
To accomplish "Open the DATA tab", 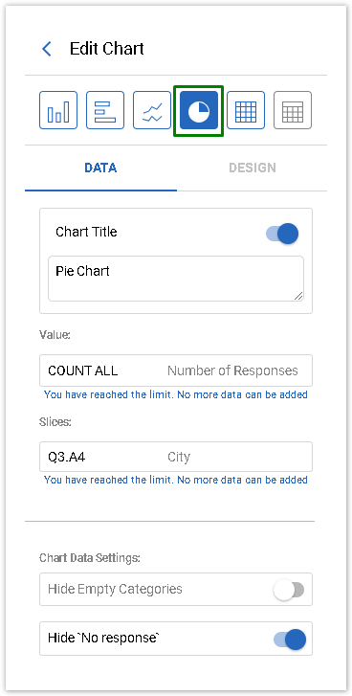I will [x=100, y=168].
